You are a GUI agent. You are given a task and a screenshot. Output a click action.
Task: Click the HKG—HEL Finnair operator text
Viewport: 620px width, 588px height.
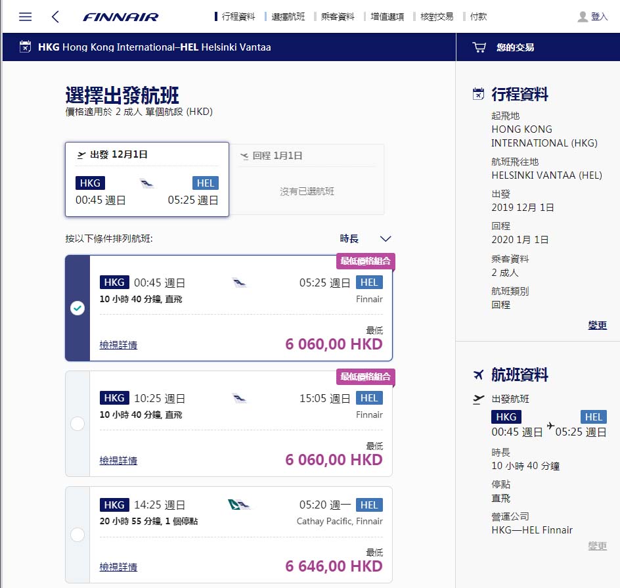point(532,530)
